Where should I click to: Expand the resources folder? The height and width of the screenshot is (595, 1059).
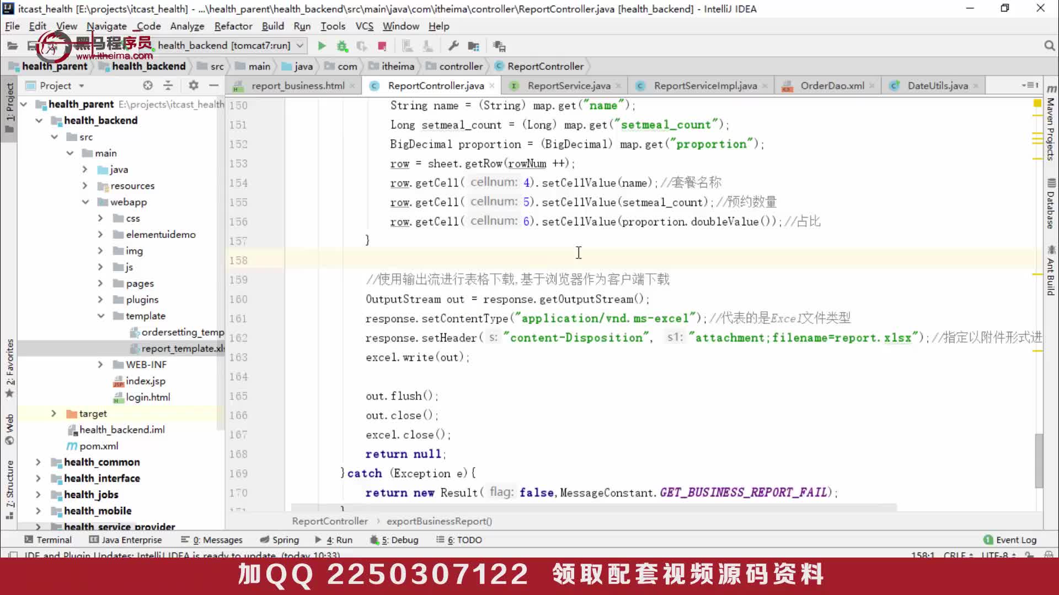[x=85, y=186]
